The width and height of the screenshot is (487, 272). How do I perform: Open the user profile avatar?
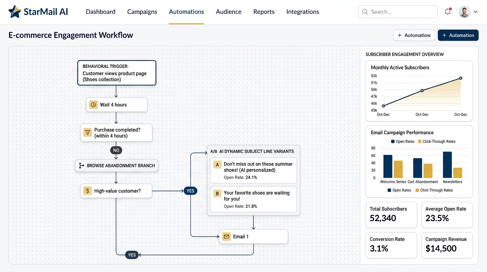464,12
